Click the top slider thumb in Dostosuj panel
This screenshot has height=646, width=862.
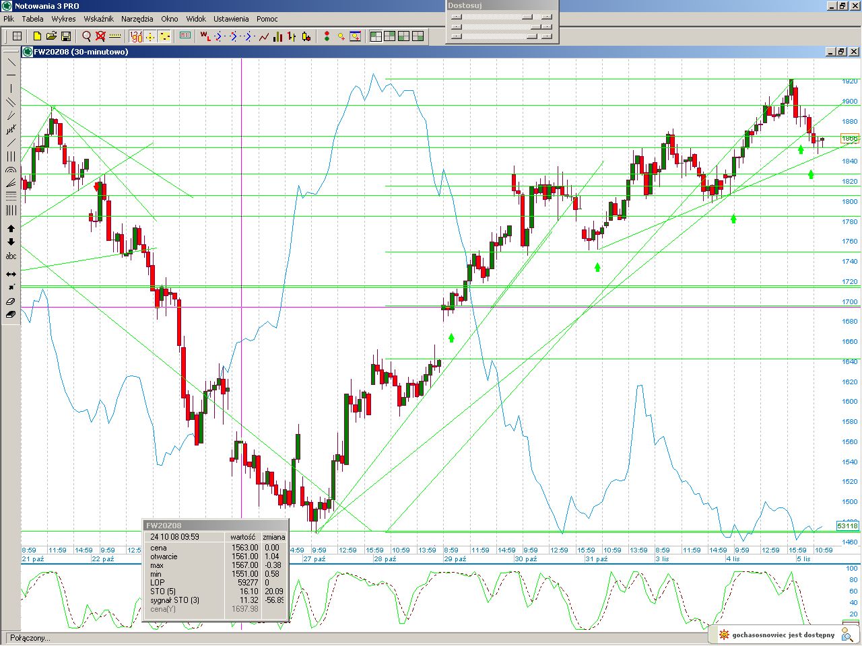click(x=527, y=17)
